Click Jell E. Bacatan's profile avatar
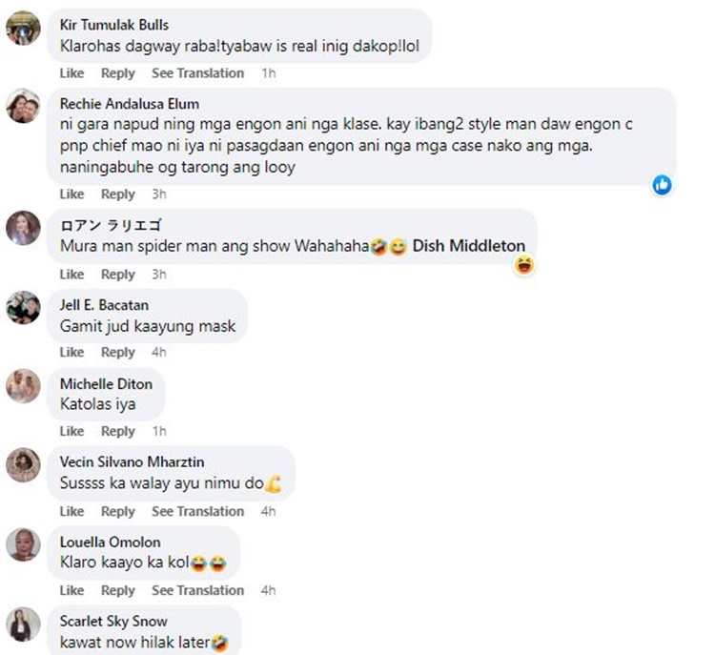The width and height of the screenshot is (715, 655). pyautogui.click(x=23, y=307)
